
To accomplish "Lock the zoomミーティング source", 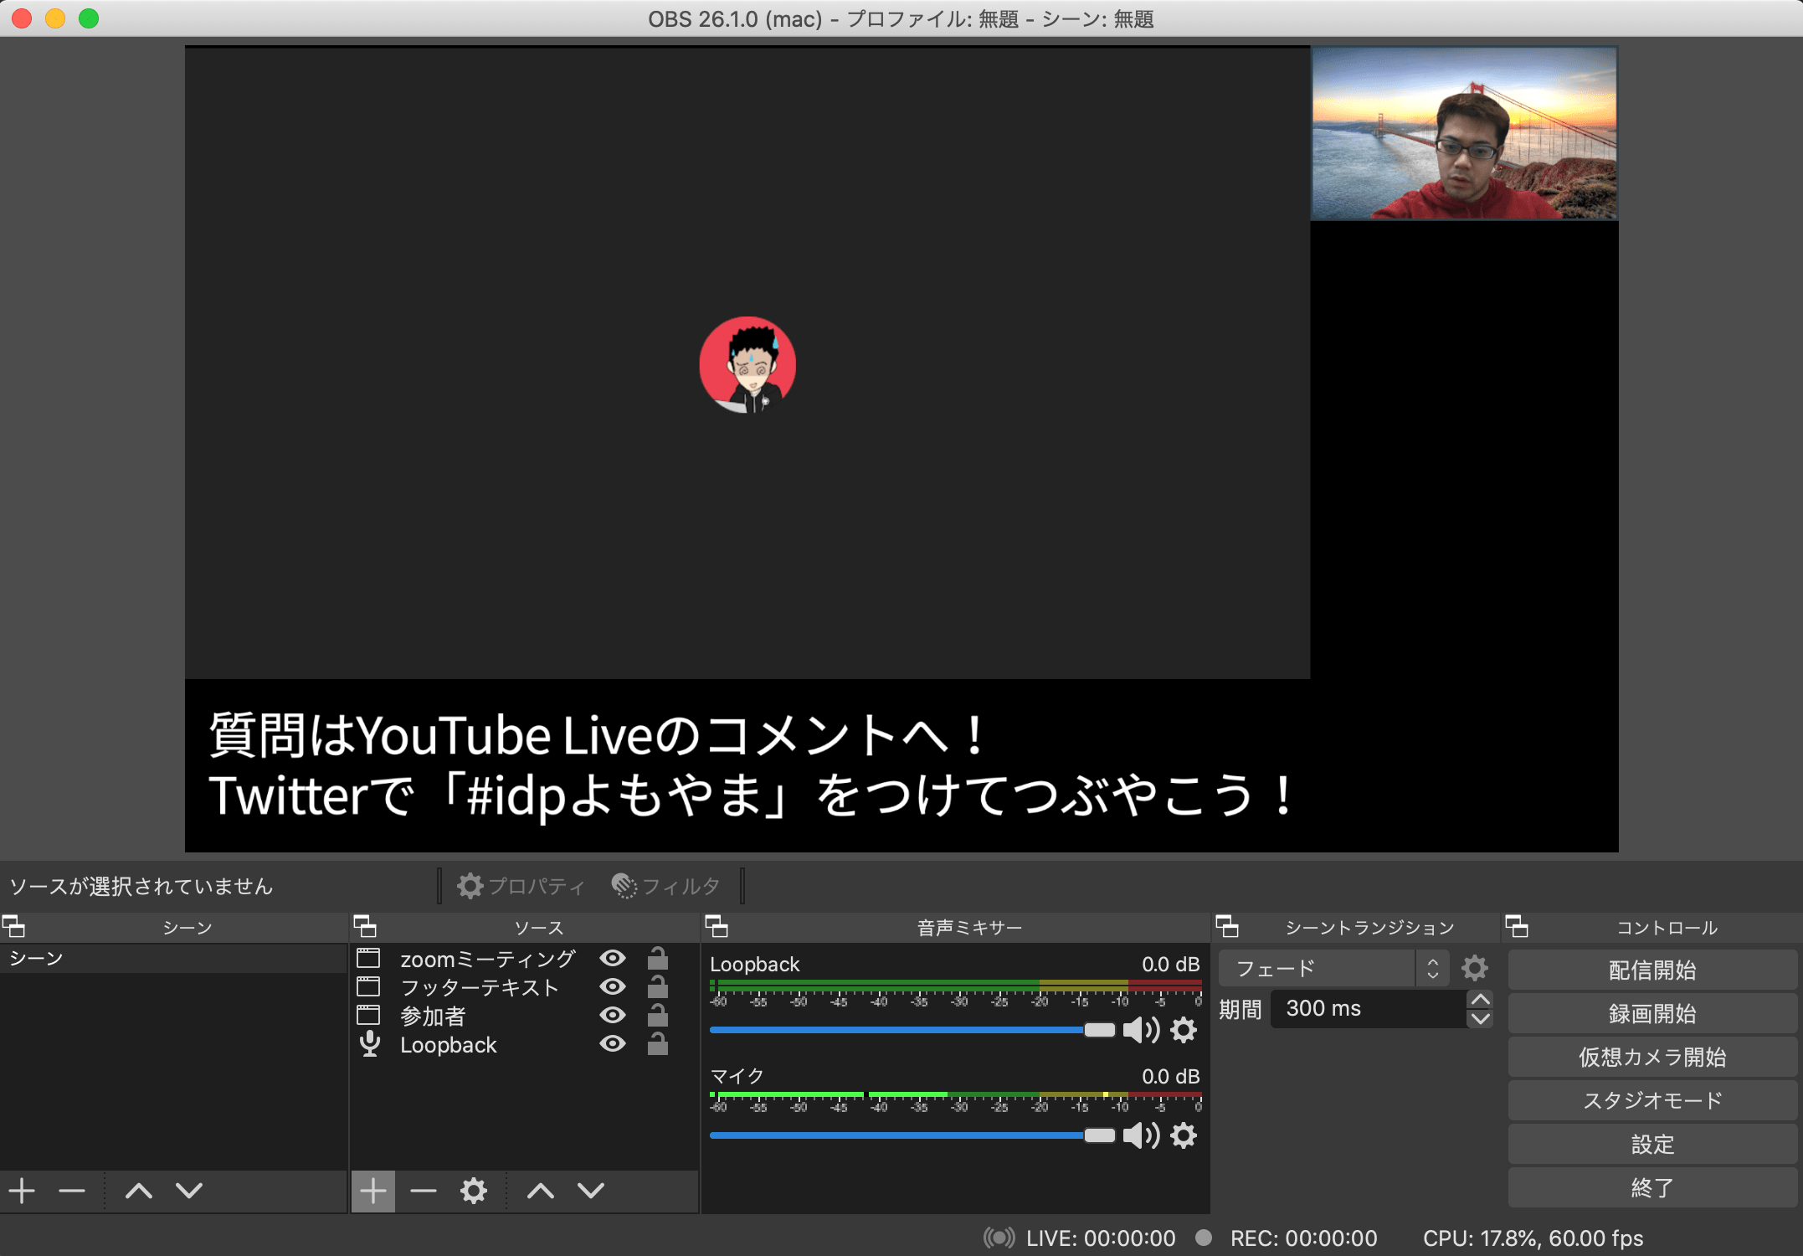I will click(x=658, y=958).
